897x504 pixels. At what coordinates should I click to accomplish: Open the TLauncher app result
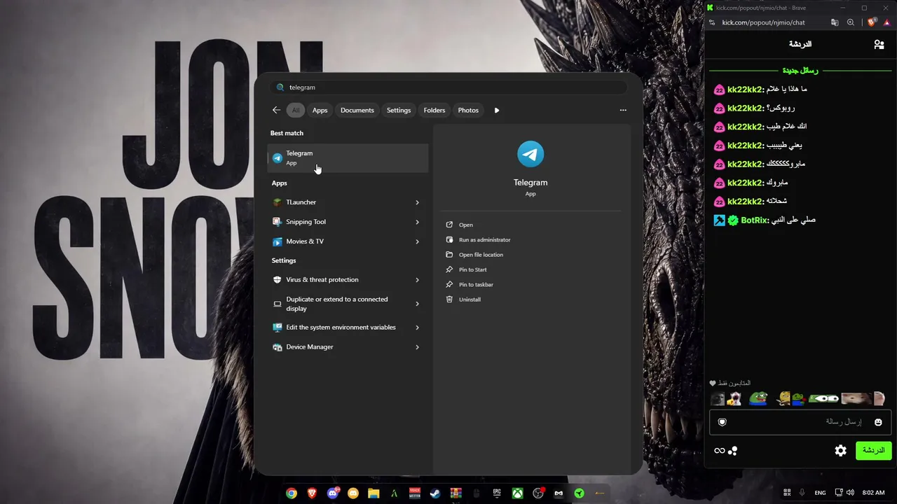click(x=341, y=202)
